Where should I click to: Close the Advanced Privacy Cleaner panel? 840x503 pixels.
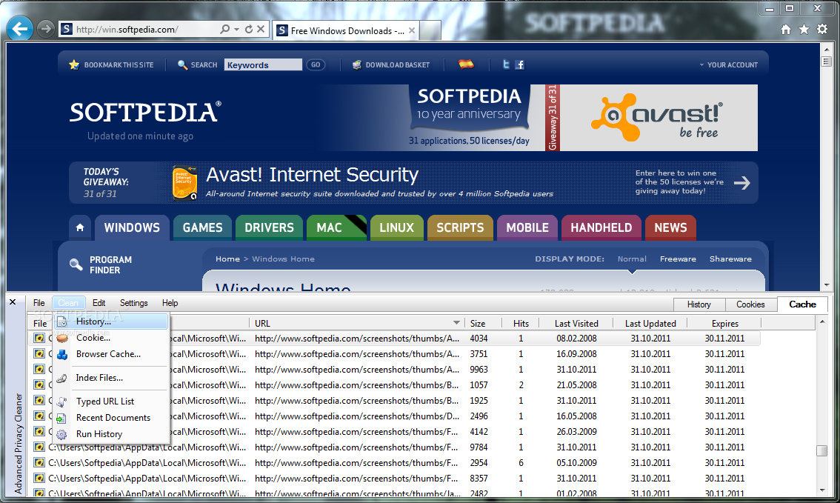pos(13,302)
